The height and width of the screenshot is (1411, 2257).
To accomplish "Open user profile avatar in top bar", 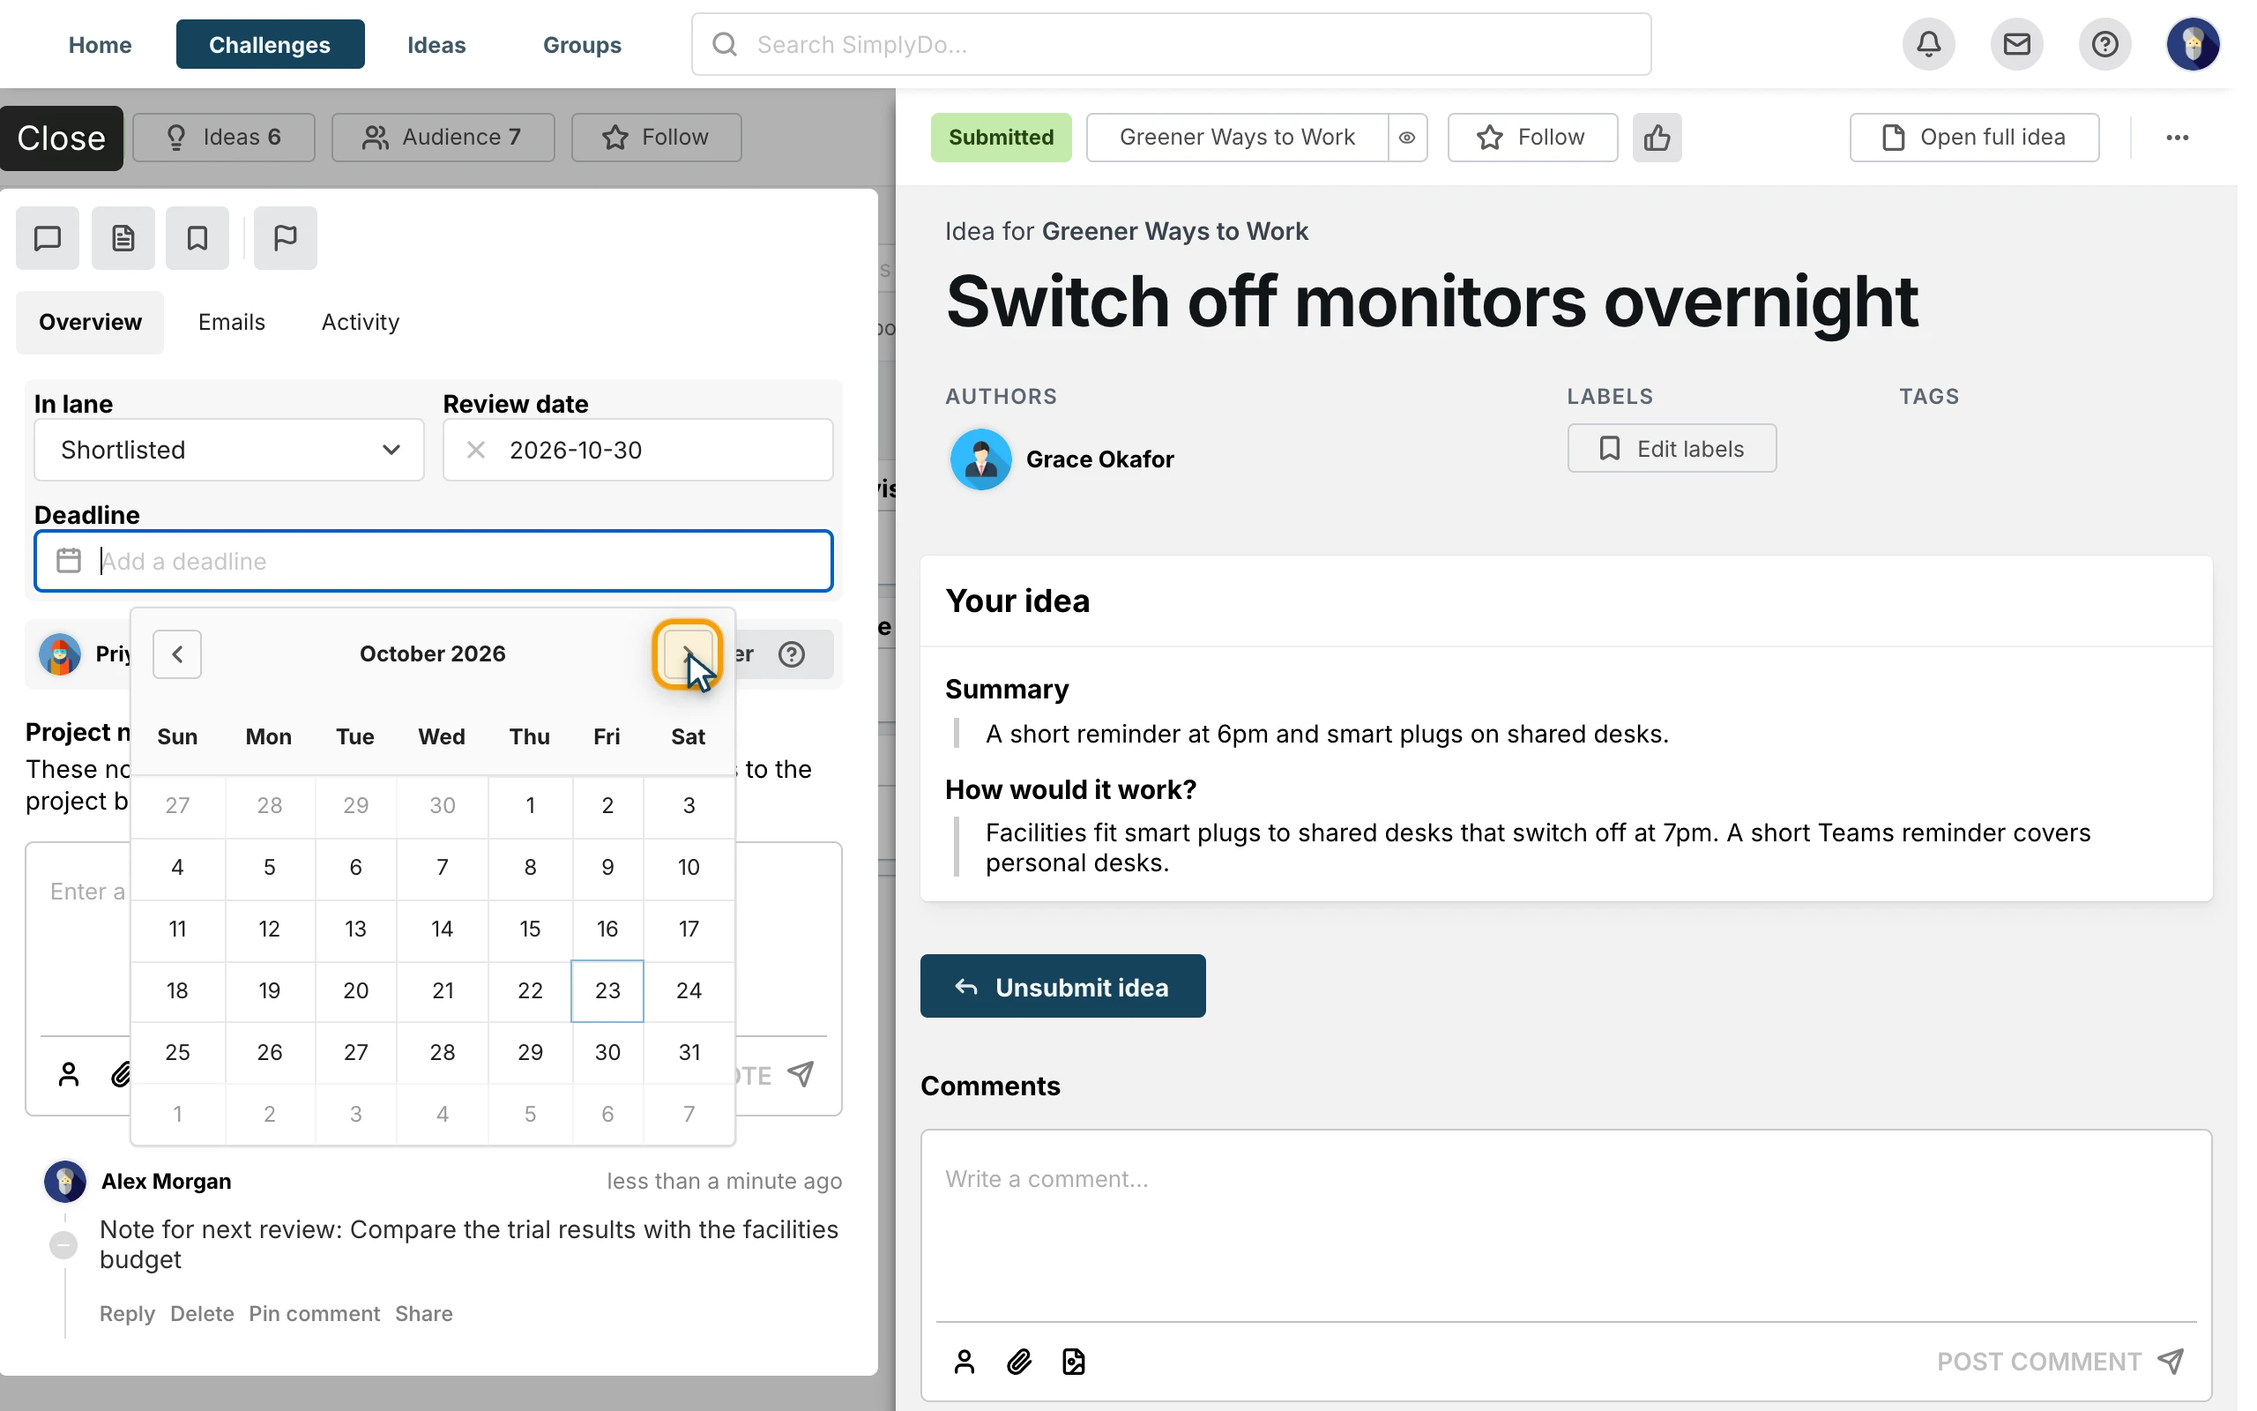I will tap(2193, 44).
